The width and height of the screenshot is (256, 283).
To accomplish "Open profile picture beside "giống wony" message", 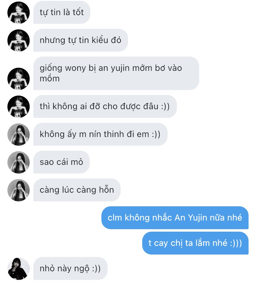I will pos(19,79).
